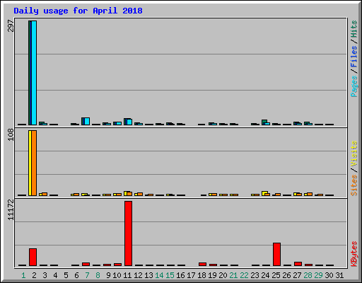The width and height of the screenshot is (362, 283).
Task: Click day label 22 on the x-axis
Action: (x=244, y=275)
